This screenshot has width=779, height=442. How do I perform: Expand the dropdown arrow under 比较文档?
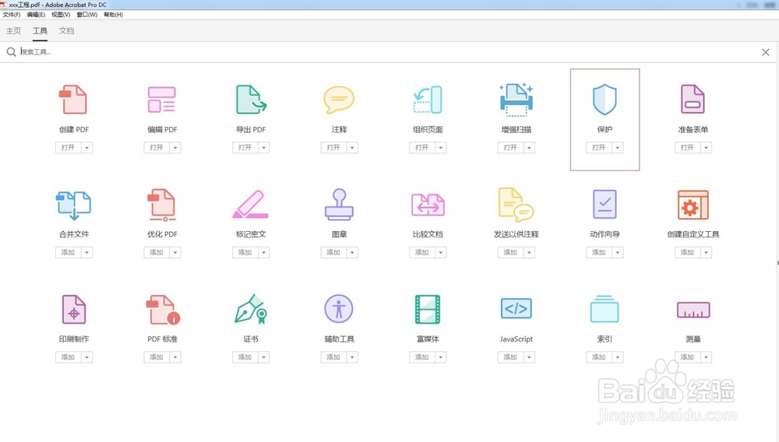pyautogui.click(x=441, y=252)
